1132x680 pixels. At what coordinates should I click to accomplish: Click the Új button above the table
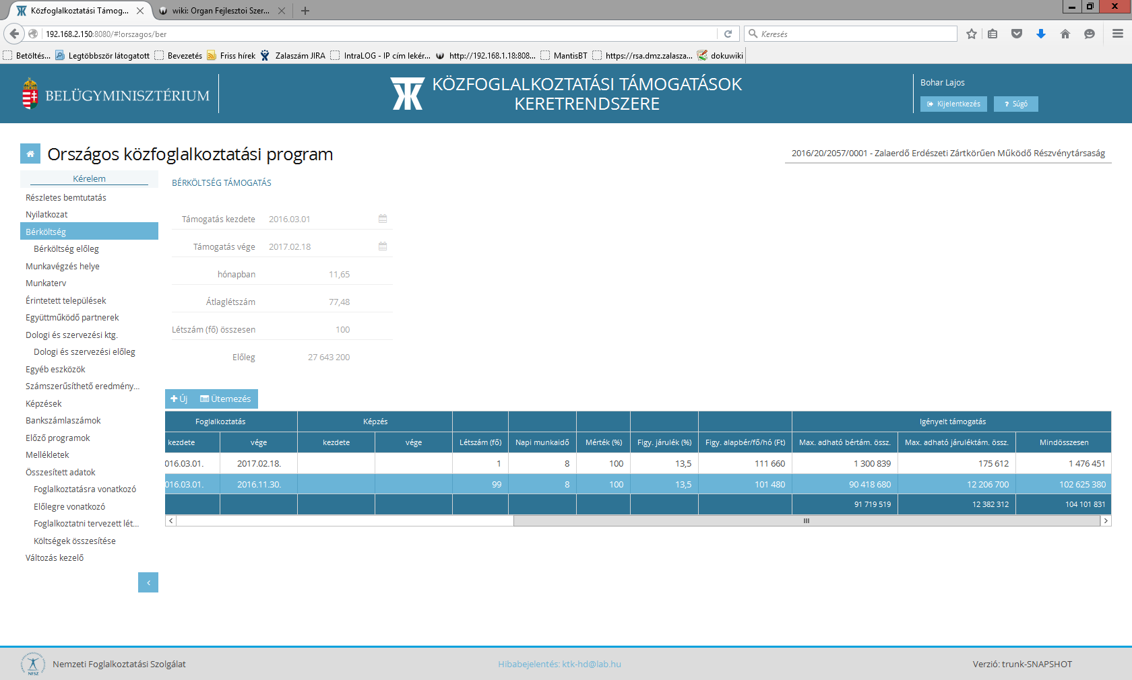coord(179,399)
